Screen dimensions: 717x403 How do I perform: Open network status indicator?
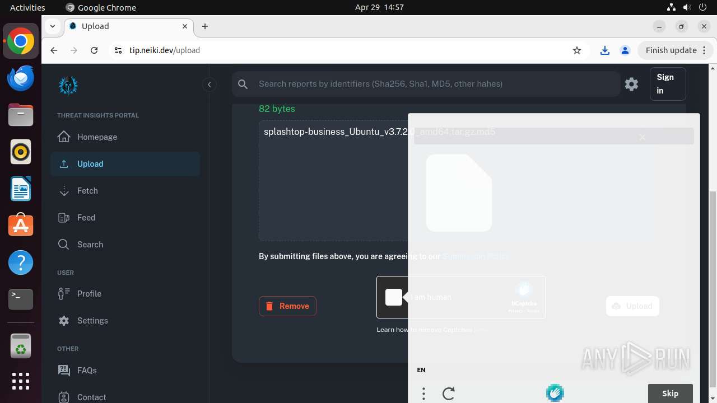tap(671, 7)
